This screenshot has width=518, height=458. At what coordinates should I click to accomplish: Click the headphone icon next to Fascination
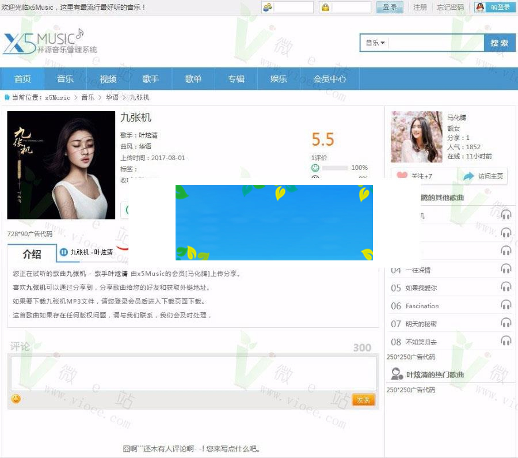coord(506,305)
